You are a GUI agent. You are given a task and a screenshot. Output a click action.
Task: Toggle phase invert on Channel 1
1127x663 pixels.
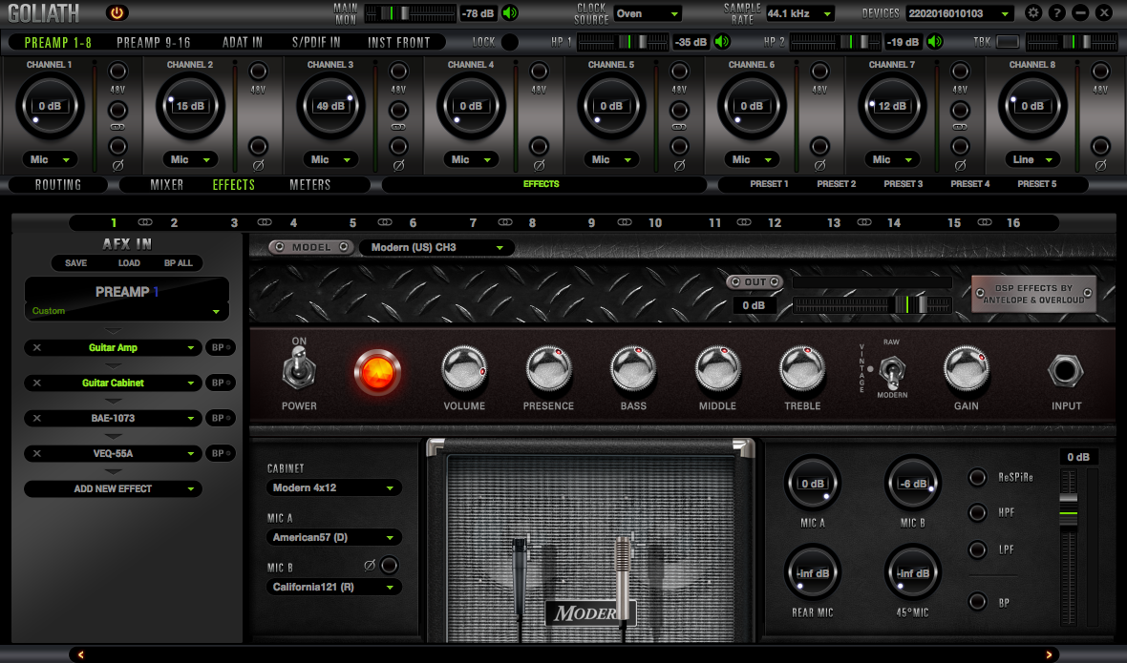(x=117, y=147)
